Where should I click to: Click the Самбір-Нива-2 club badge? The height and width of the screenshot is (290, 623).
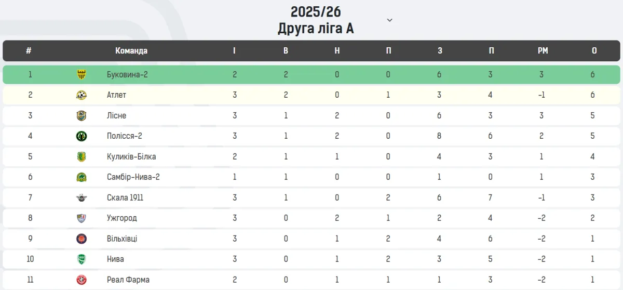pyautogui.click(x=82, y=177)
